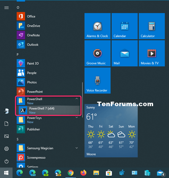Expand the Start menu hamburger button

pyautogui.click(x=7, y=8)
